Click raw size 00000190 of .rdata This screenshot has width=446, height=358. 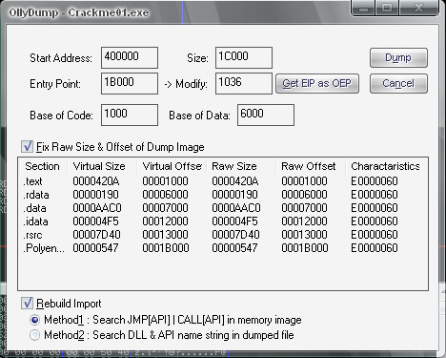click(234, 195)
